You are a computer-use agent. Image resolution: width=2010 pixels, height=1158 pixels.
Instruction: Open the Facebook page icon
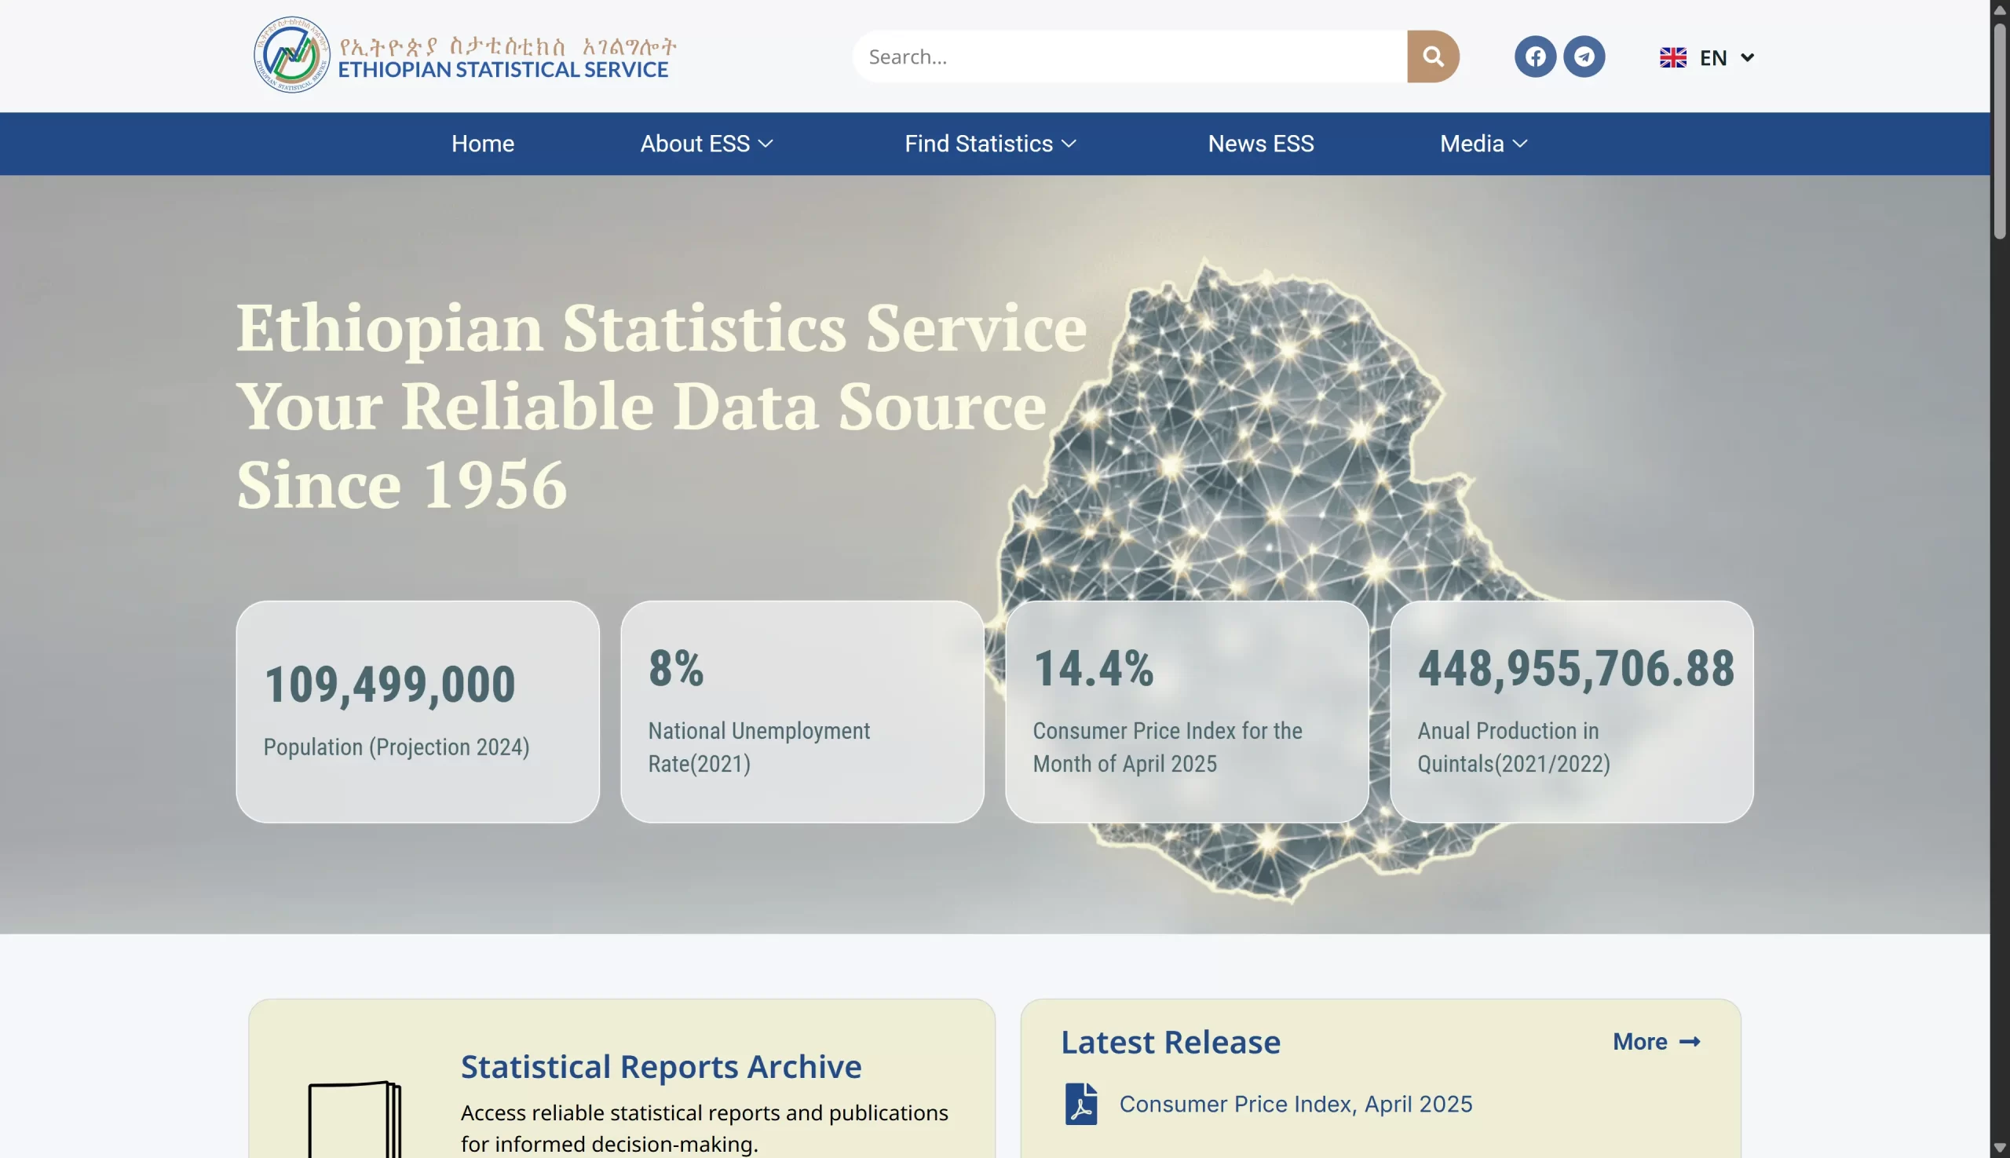point(1534,57)
